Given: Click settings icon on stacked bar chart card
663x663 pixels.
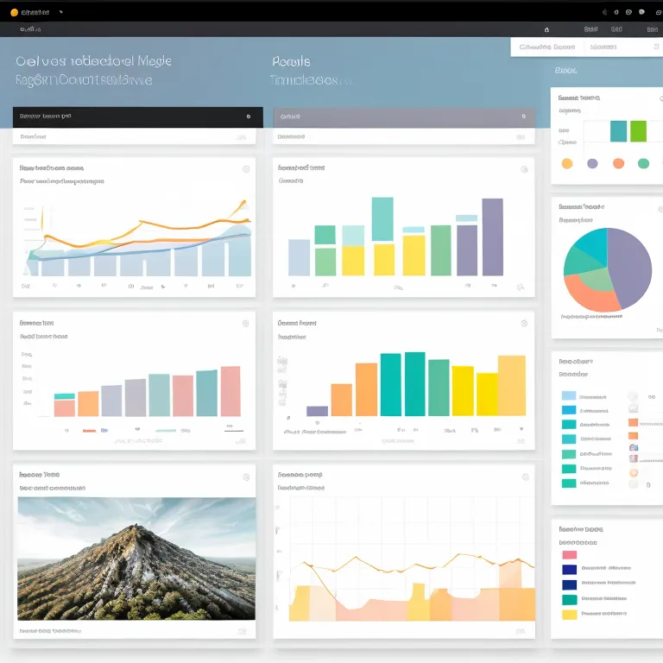Looking at the screenshot, I should coord(523,169).
